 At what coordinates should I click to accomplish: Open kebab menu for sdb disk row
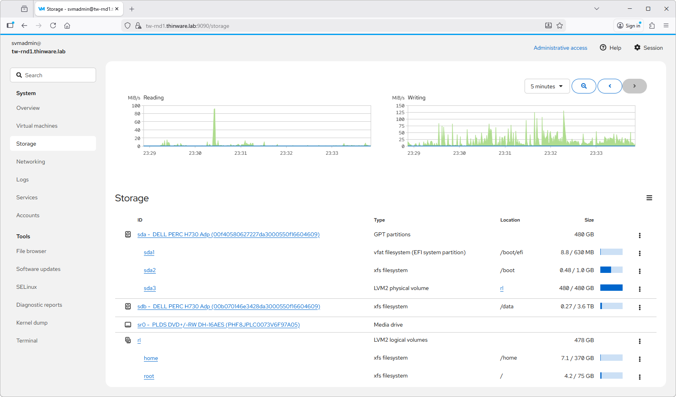coord(640,307)
